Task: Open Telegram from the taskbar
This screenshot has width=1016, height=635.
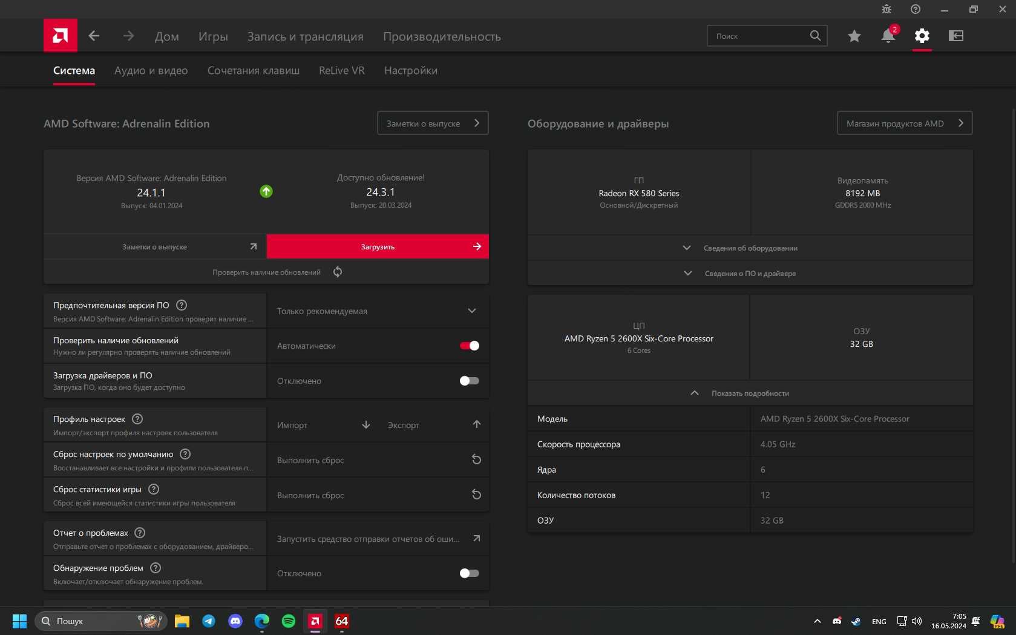Action: (x=209, y=621)
